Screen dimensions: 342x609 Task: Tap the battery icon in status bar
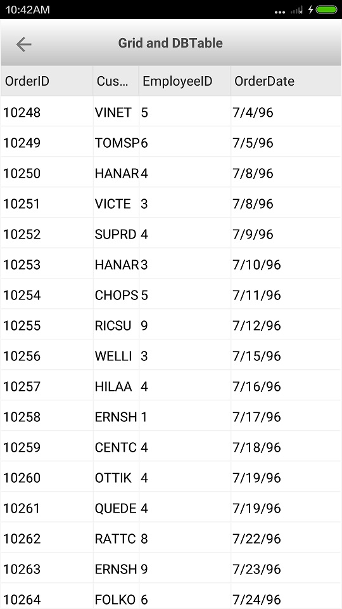point(327,10)
